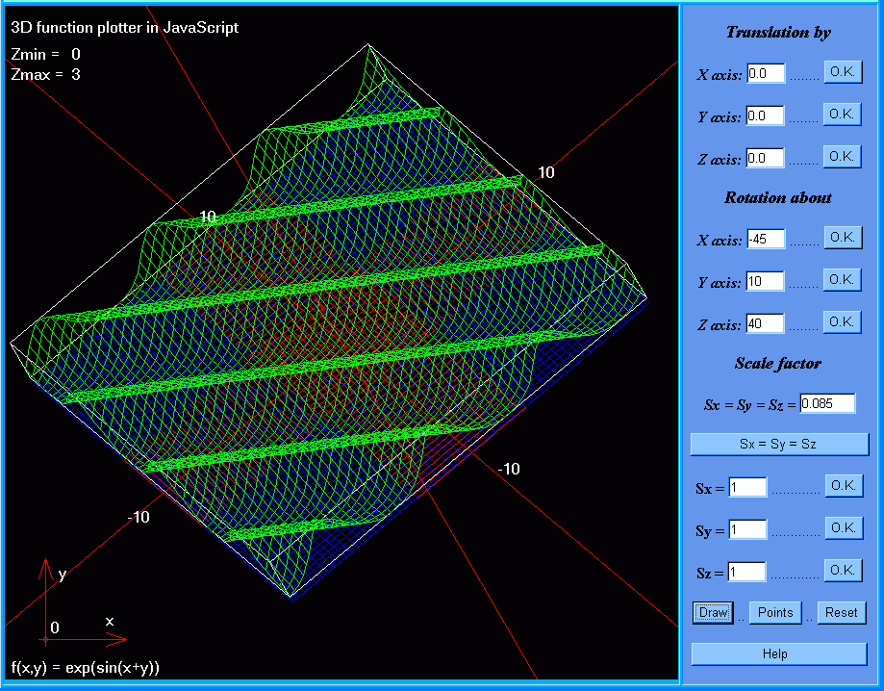The image size is (884, 691).
Task: Click O.K. next to Sz field
Action: click(x=844, y=571)
